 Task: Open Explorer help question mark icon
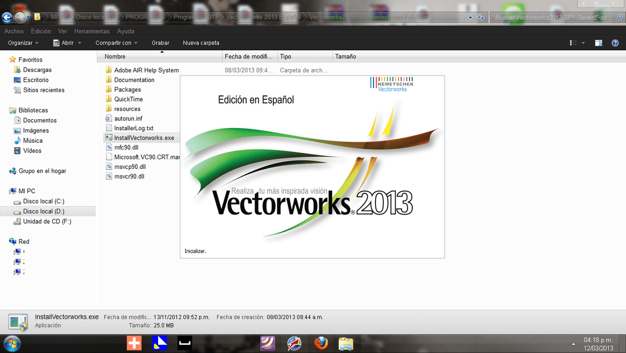coord(616,43)
